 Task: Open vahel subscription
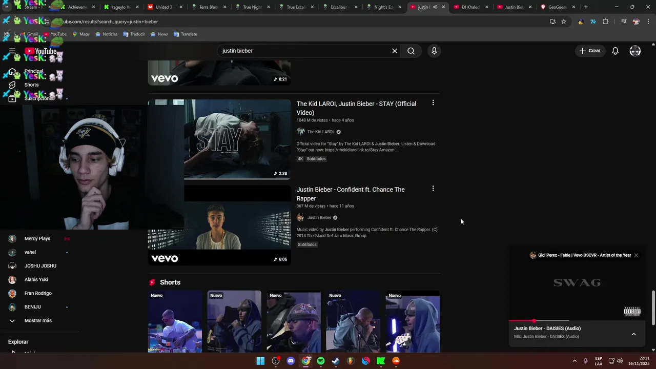30,252
